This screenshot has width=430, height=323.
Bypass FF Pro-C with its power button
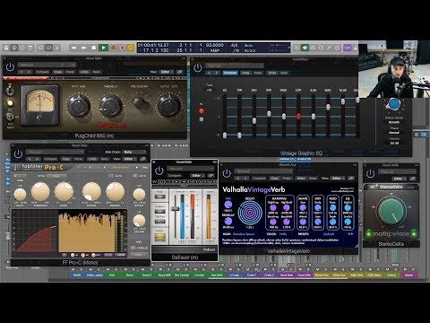pyautogui.click(x=18, y=154)
